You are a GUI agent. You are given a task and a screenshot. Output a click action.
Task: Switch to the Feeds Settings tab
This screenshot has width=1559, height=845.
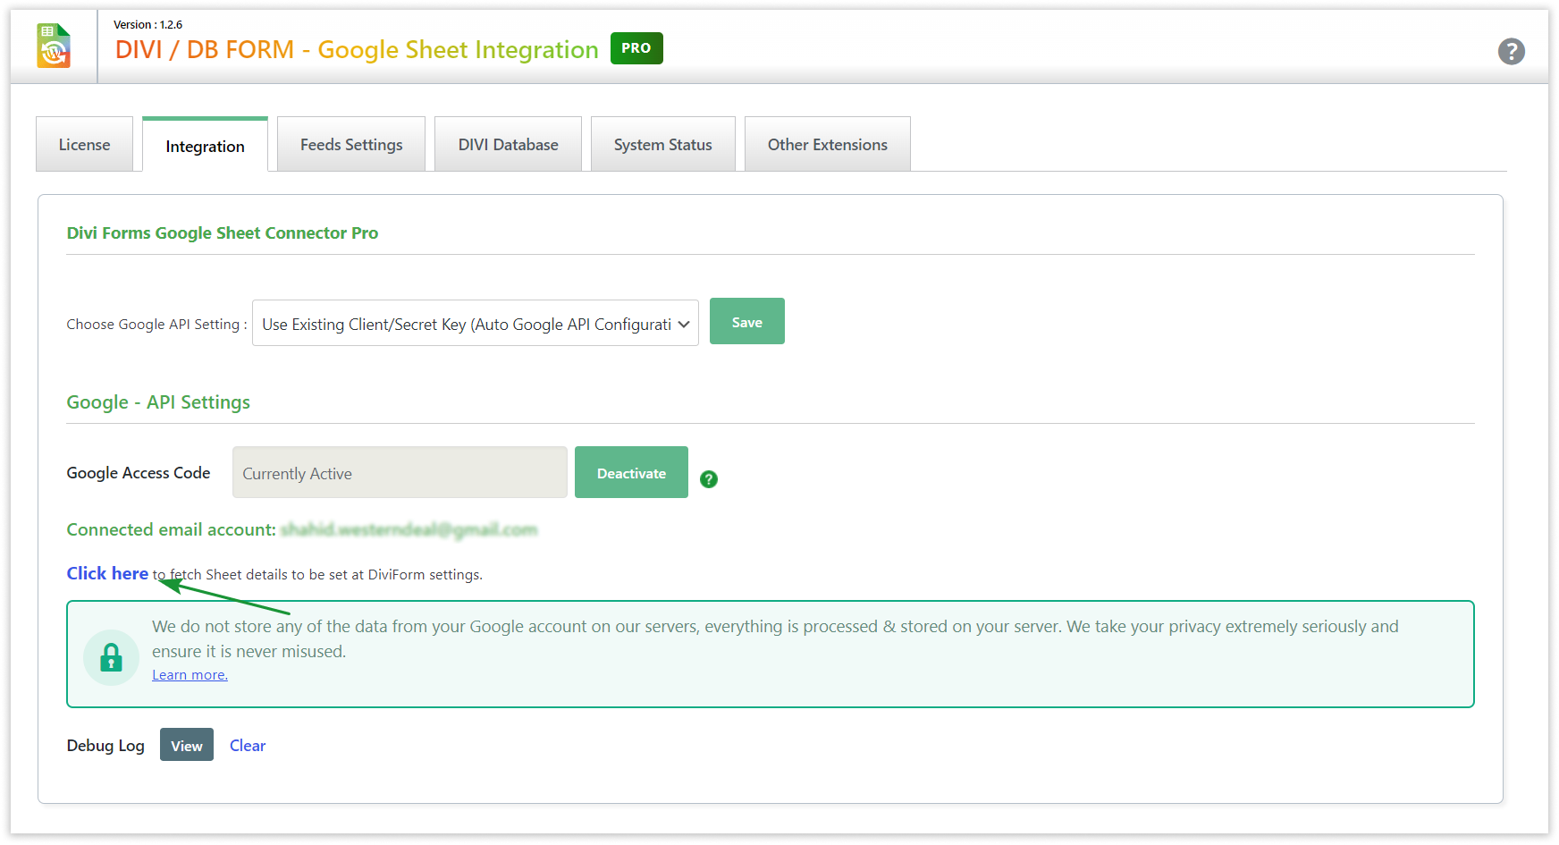[351, 145]
